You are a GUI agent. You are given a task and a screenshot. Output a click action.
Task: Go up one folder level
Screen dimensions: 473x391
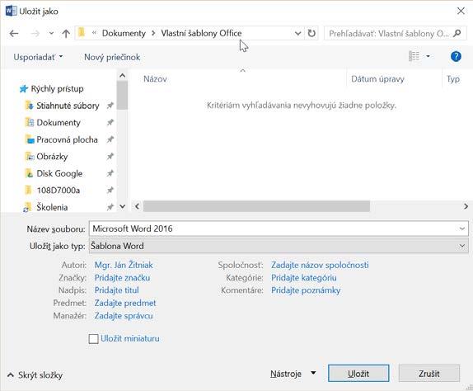tap(66, 33)
